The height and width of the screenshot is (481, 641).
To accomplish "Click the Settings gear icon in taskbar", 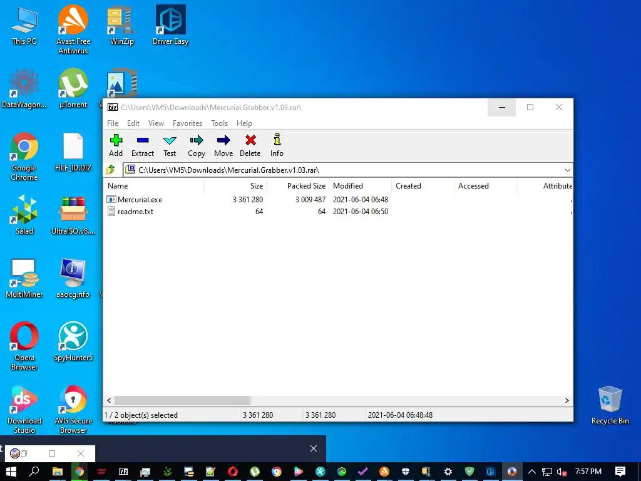I will coord(448,472).
